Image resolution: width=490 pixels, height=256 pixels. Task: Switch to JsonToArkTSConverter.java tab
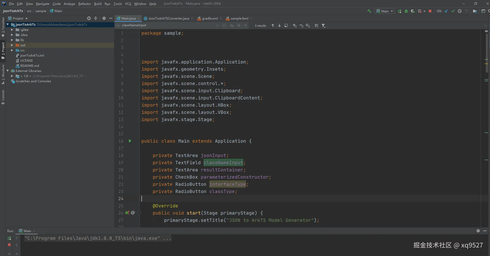[168, 19]
